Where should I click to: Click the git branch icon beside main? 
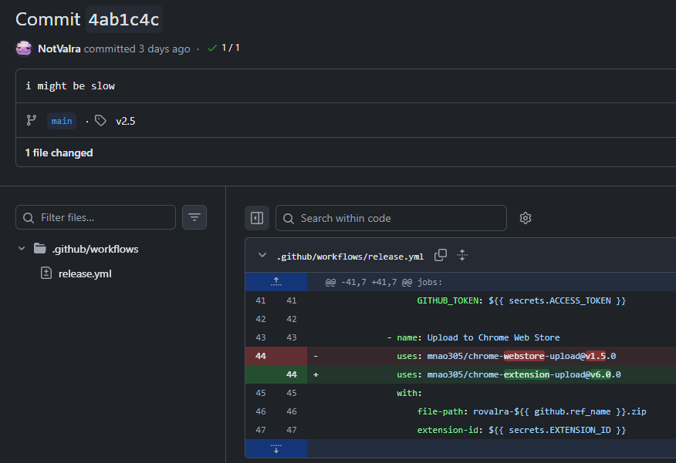31,120
